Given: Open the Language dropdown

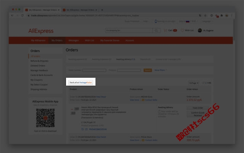Looking at the screenshot, I should tap(208, 21).
